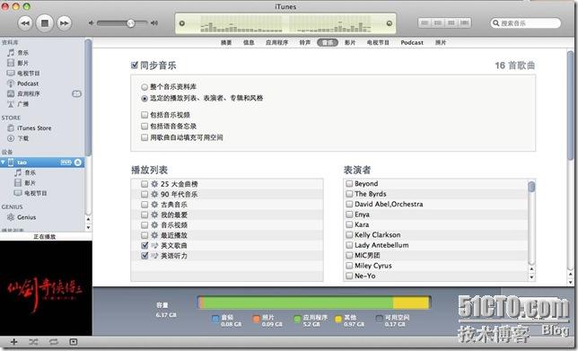Eject the tao device
The width and height of the screenshot is (578, 351).
point(78,162)
